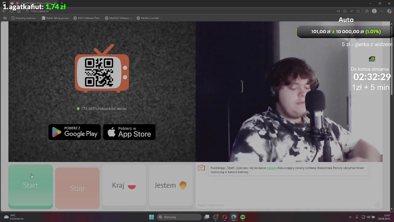
Task: Open Spotify from taskbar
Action: click(243, 217)
